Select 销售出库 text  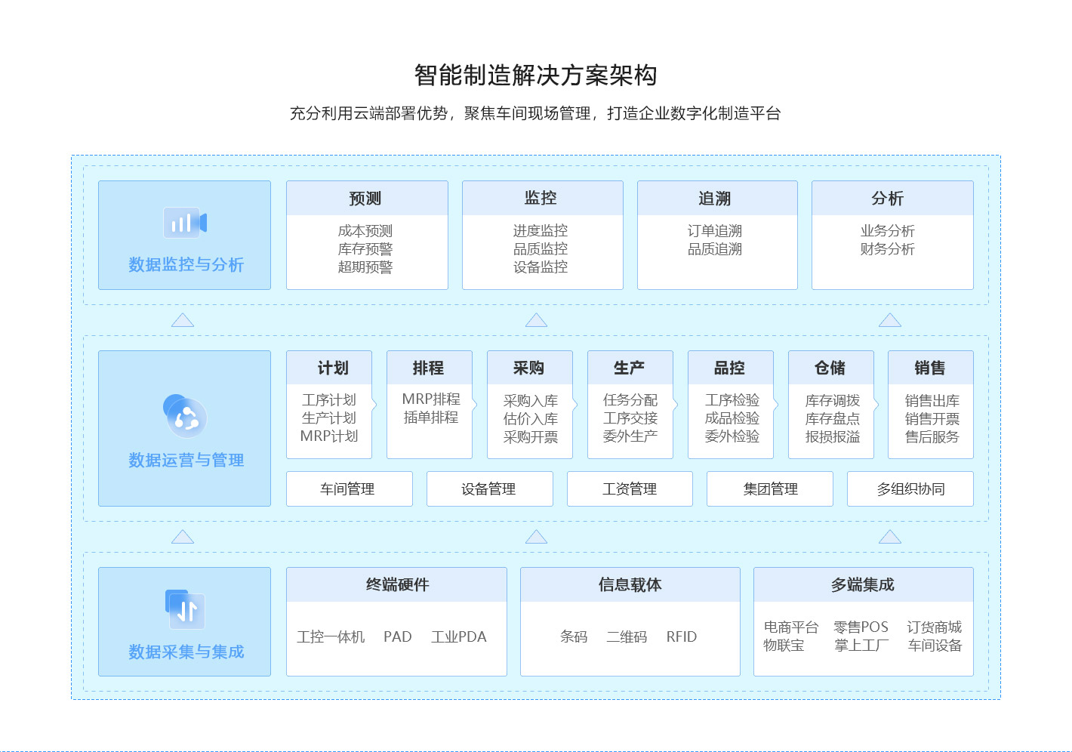[x=932, y=401]
